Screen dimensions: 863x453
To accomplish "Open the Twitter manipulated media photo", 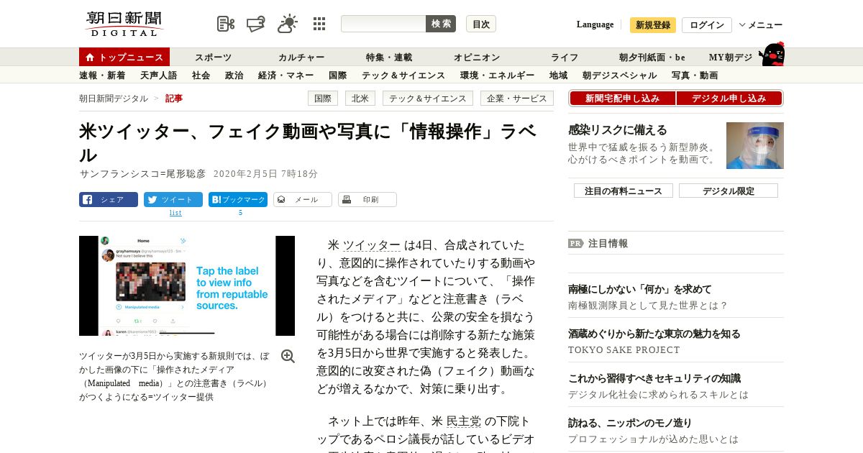I will click(187, 285).
